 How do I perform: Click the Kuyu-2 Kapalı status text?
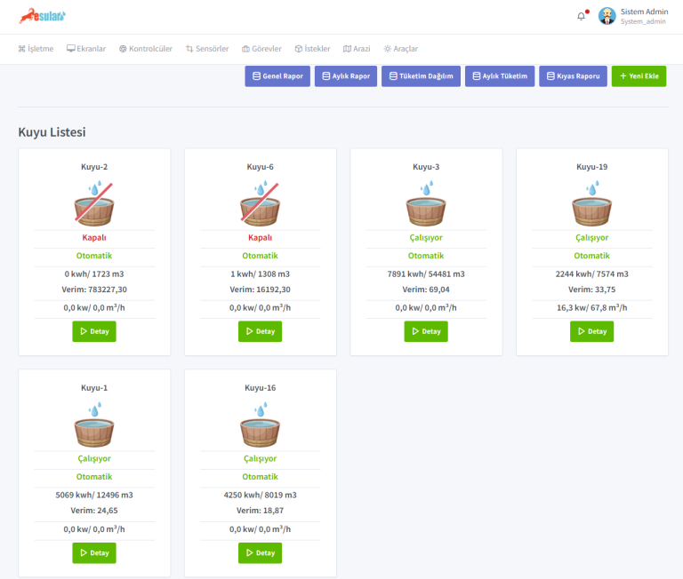[94, 238]
